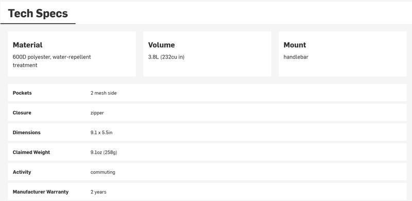Select the Claimed Weight row label
The width and height of the screenshot is (412, 201).
tap(31, 152)
